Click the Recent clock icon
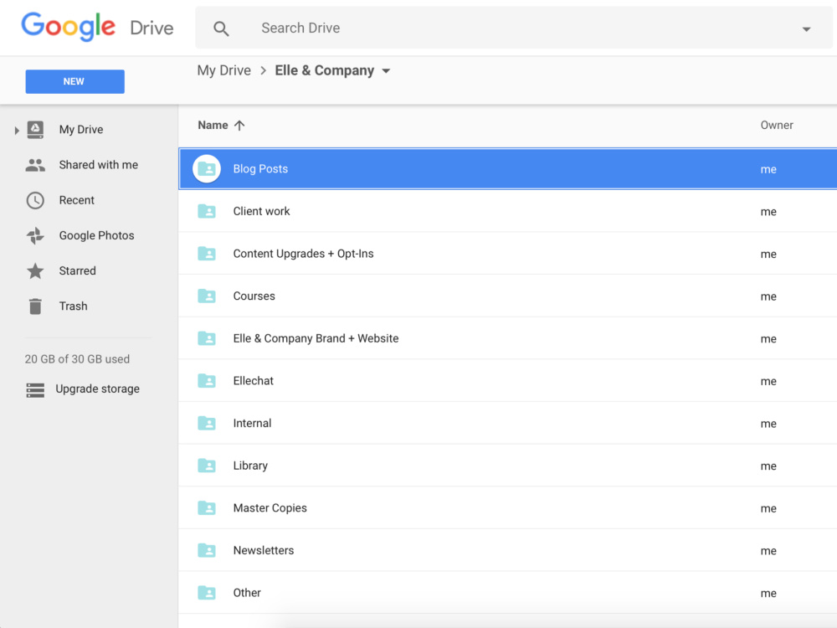 (x=35, y=200)
